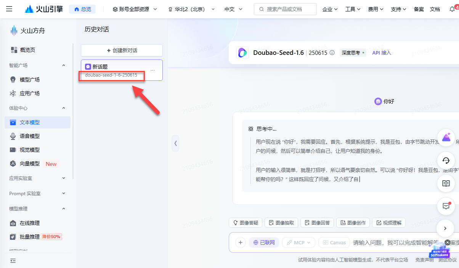Open the hamburger menu at top left
The image size is (459, 268).
pos(10,9)
